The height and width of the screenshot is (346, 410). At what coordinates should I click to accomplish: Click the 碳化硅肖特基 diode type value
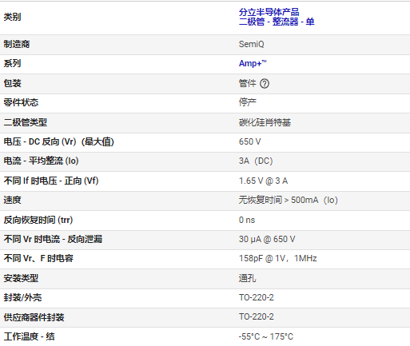(265, 122)
